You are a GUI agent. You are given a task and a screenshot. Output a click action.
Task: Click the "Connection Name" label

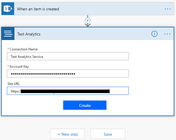[23, 49]
